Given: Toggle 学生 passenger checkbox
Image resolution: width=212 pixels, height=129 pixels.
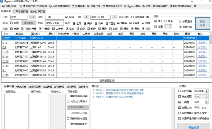Looking at the screenshot, I should [x=166, y=21].
